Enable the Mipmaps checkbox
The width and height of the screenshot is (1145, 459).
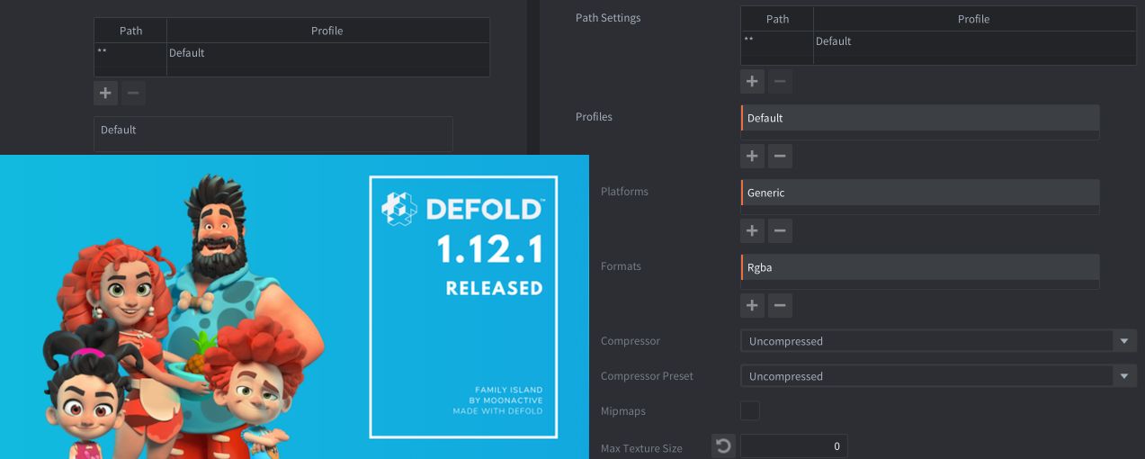pyautogui.click(x=749, y=411)
